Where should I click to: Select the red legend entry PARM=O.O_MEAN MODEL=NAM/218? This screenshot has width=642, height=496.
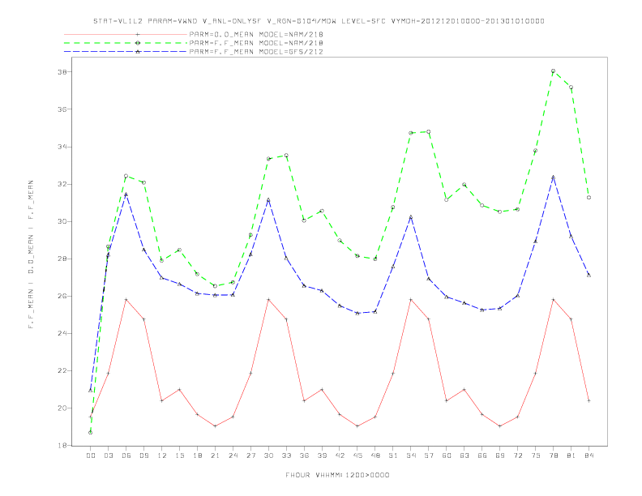[256, 34]
